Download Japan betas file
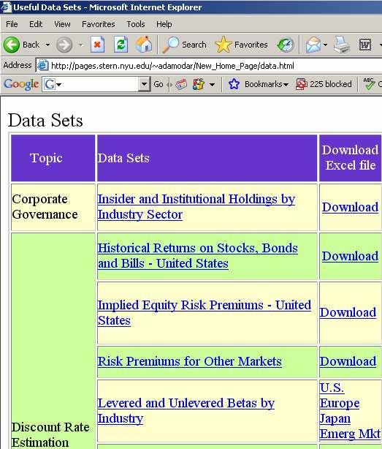Screen dimensions: 382x449 coord(335,418)
